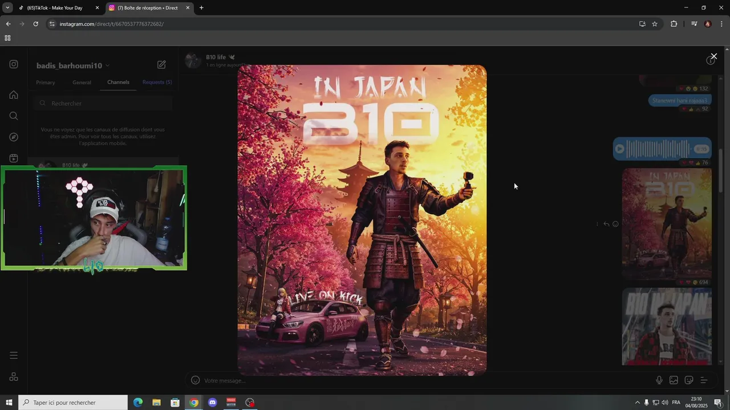Click the 'Stanewni hani rajaaa3' message bubble
730x410 pixels.
[680, 100]
